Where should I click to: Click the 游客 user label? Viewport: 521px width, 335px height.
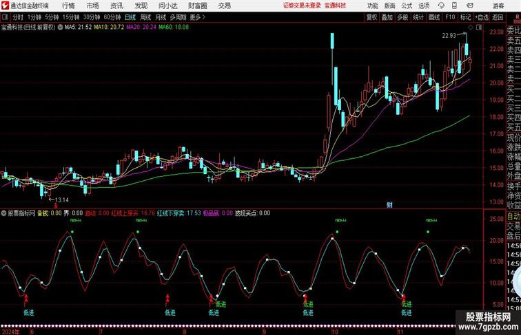pos(498,6)
